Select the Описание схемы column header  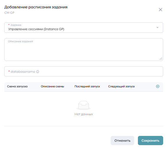pos(52,86)
